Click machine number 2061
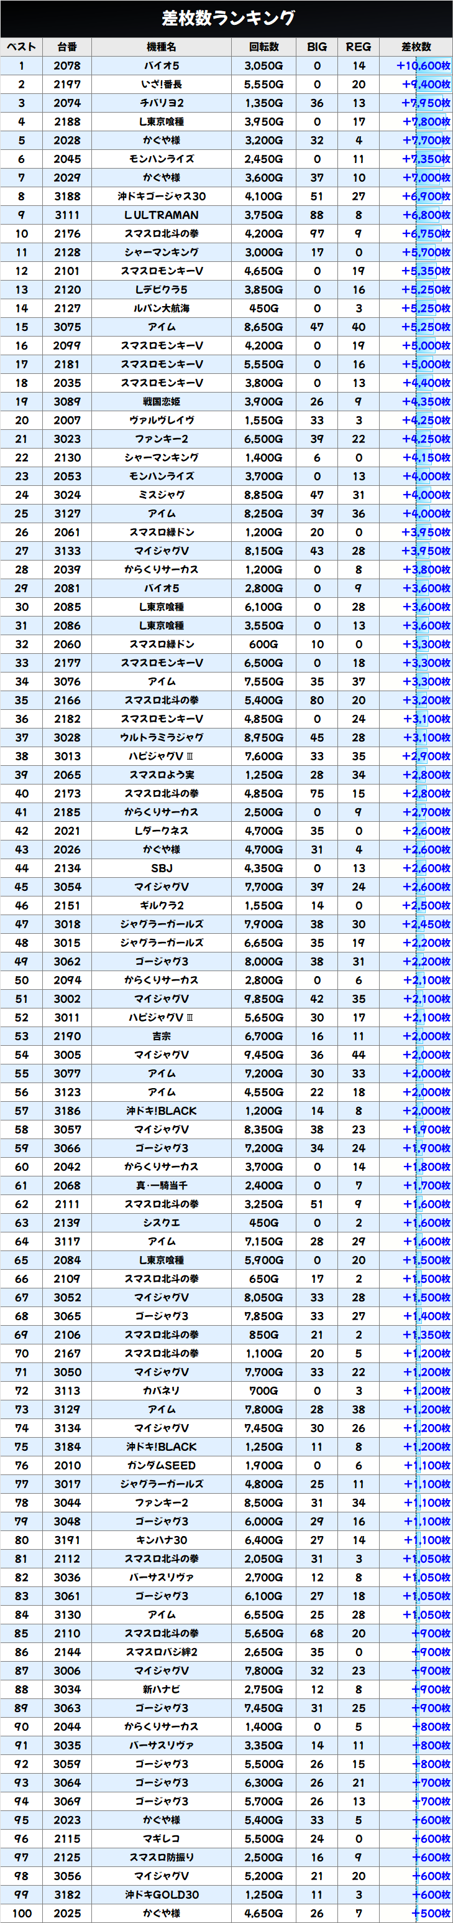The width and height of the screenshot is (453, 1923). [x=67, y=533]
